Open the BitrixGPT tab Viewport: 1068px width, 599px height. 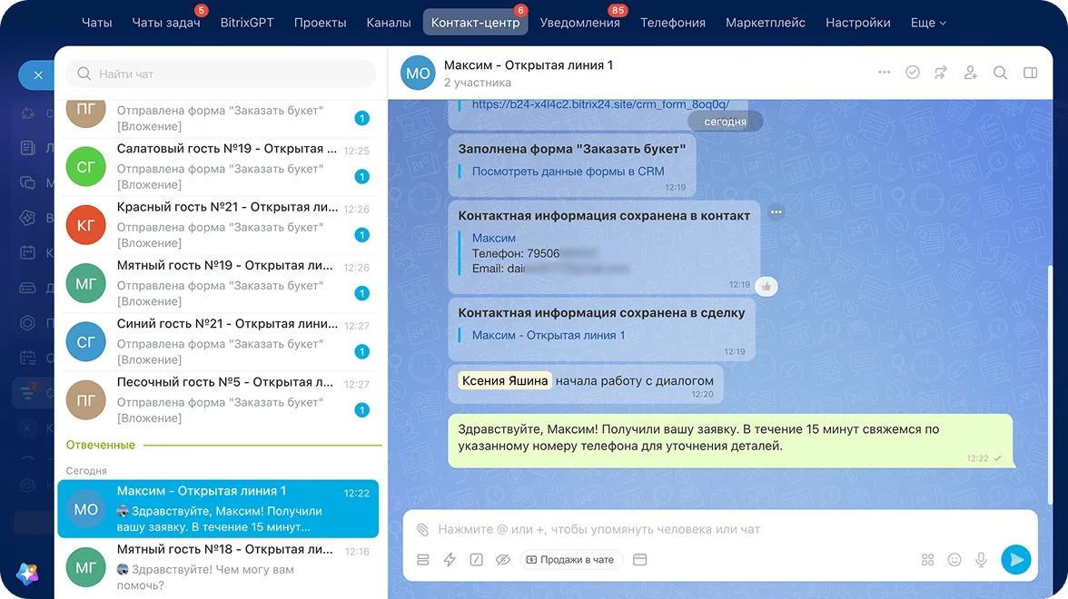(x=247, y=23)
